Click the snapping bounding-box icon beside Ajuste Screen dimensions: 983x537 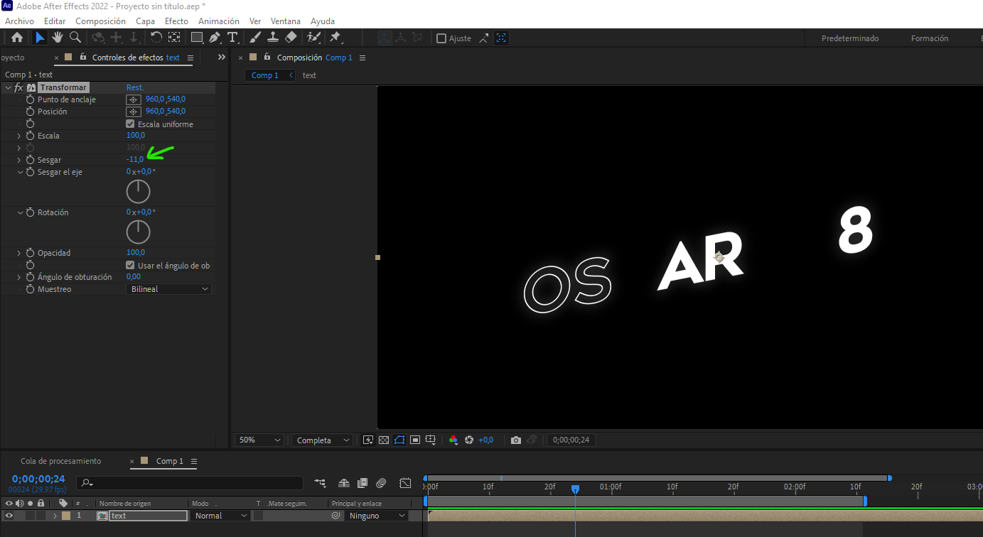tap(502, 38)
